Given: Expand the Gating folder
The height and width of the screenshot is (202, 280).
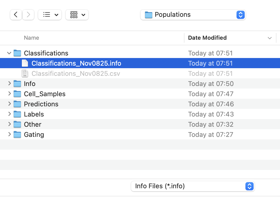Looking at the screenshot, I should (9, 135).
